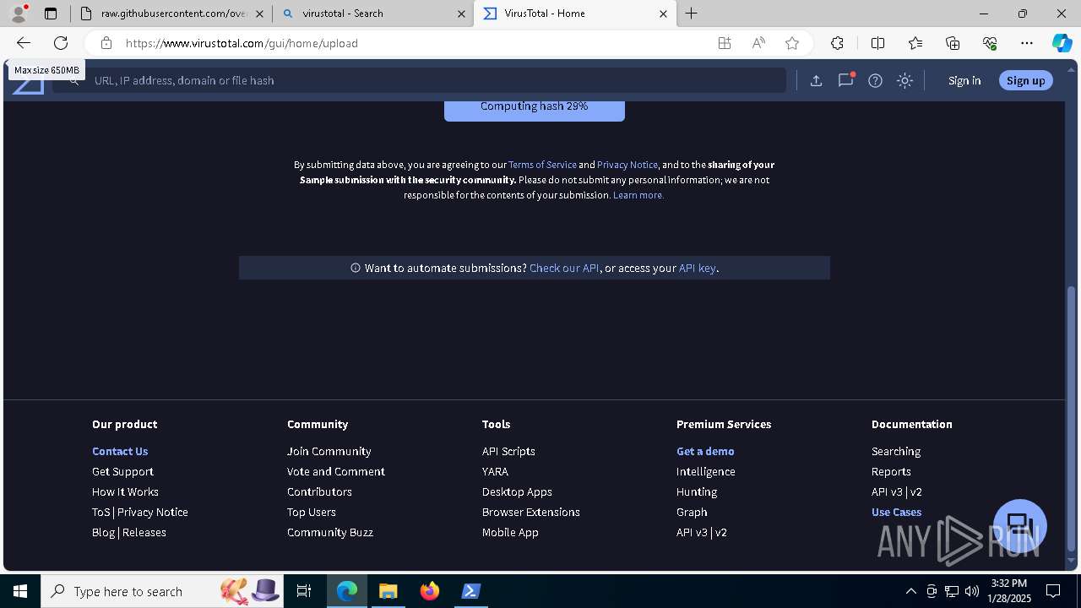Open How It Works footer link

tap(125, 491)
